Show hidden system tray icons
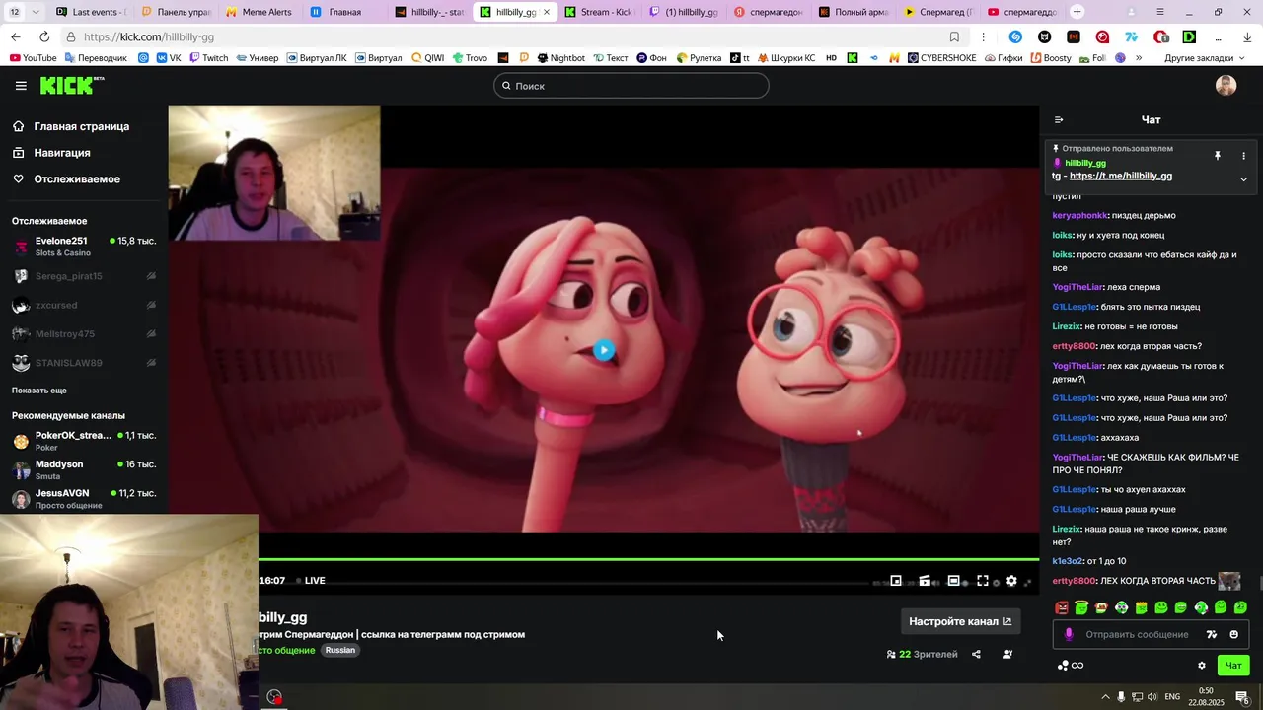This screenshot has width=1263, height=710. click(x=1105, y=697)
